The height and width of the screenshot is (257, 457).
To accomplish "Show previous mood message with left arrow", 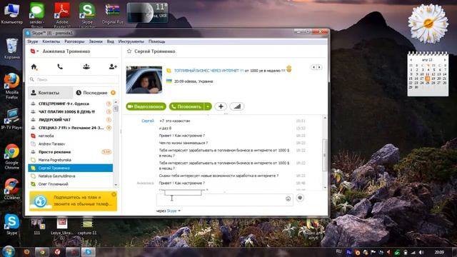I will point(313,67).
